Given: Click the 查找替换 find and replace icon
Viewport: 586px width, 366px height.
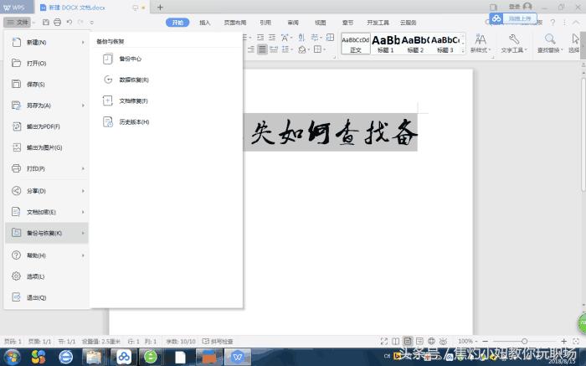Looking at the screenshot, I should point(550,39).
